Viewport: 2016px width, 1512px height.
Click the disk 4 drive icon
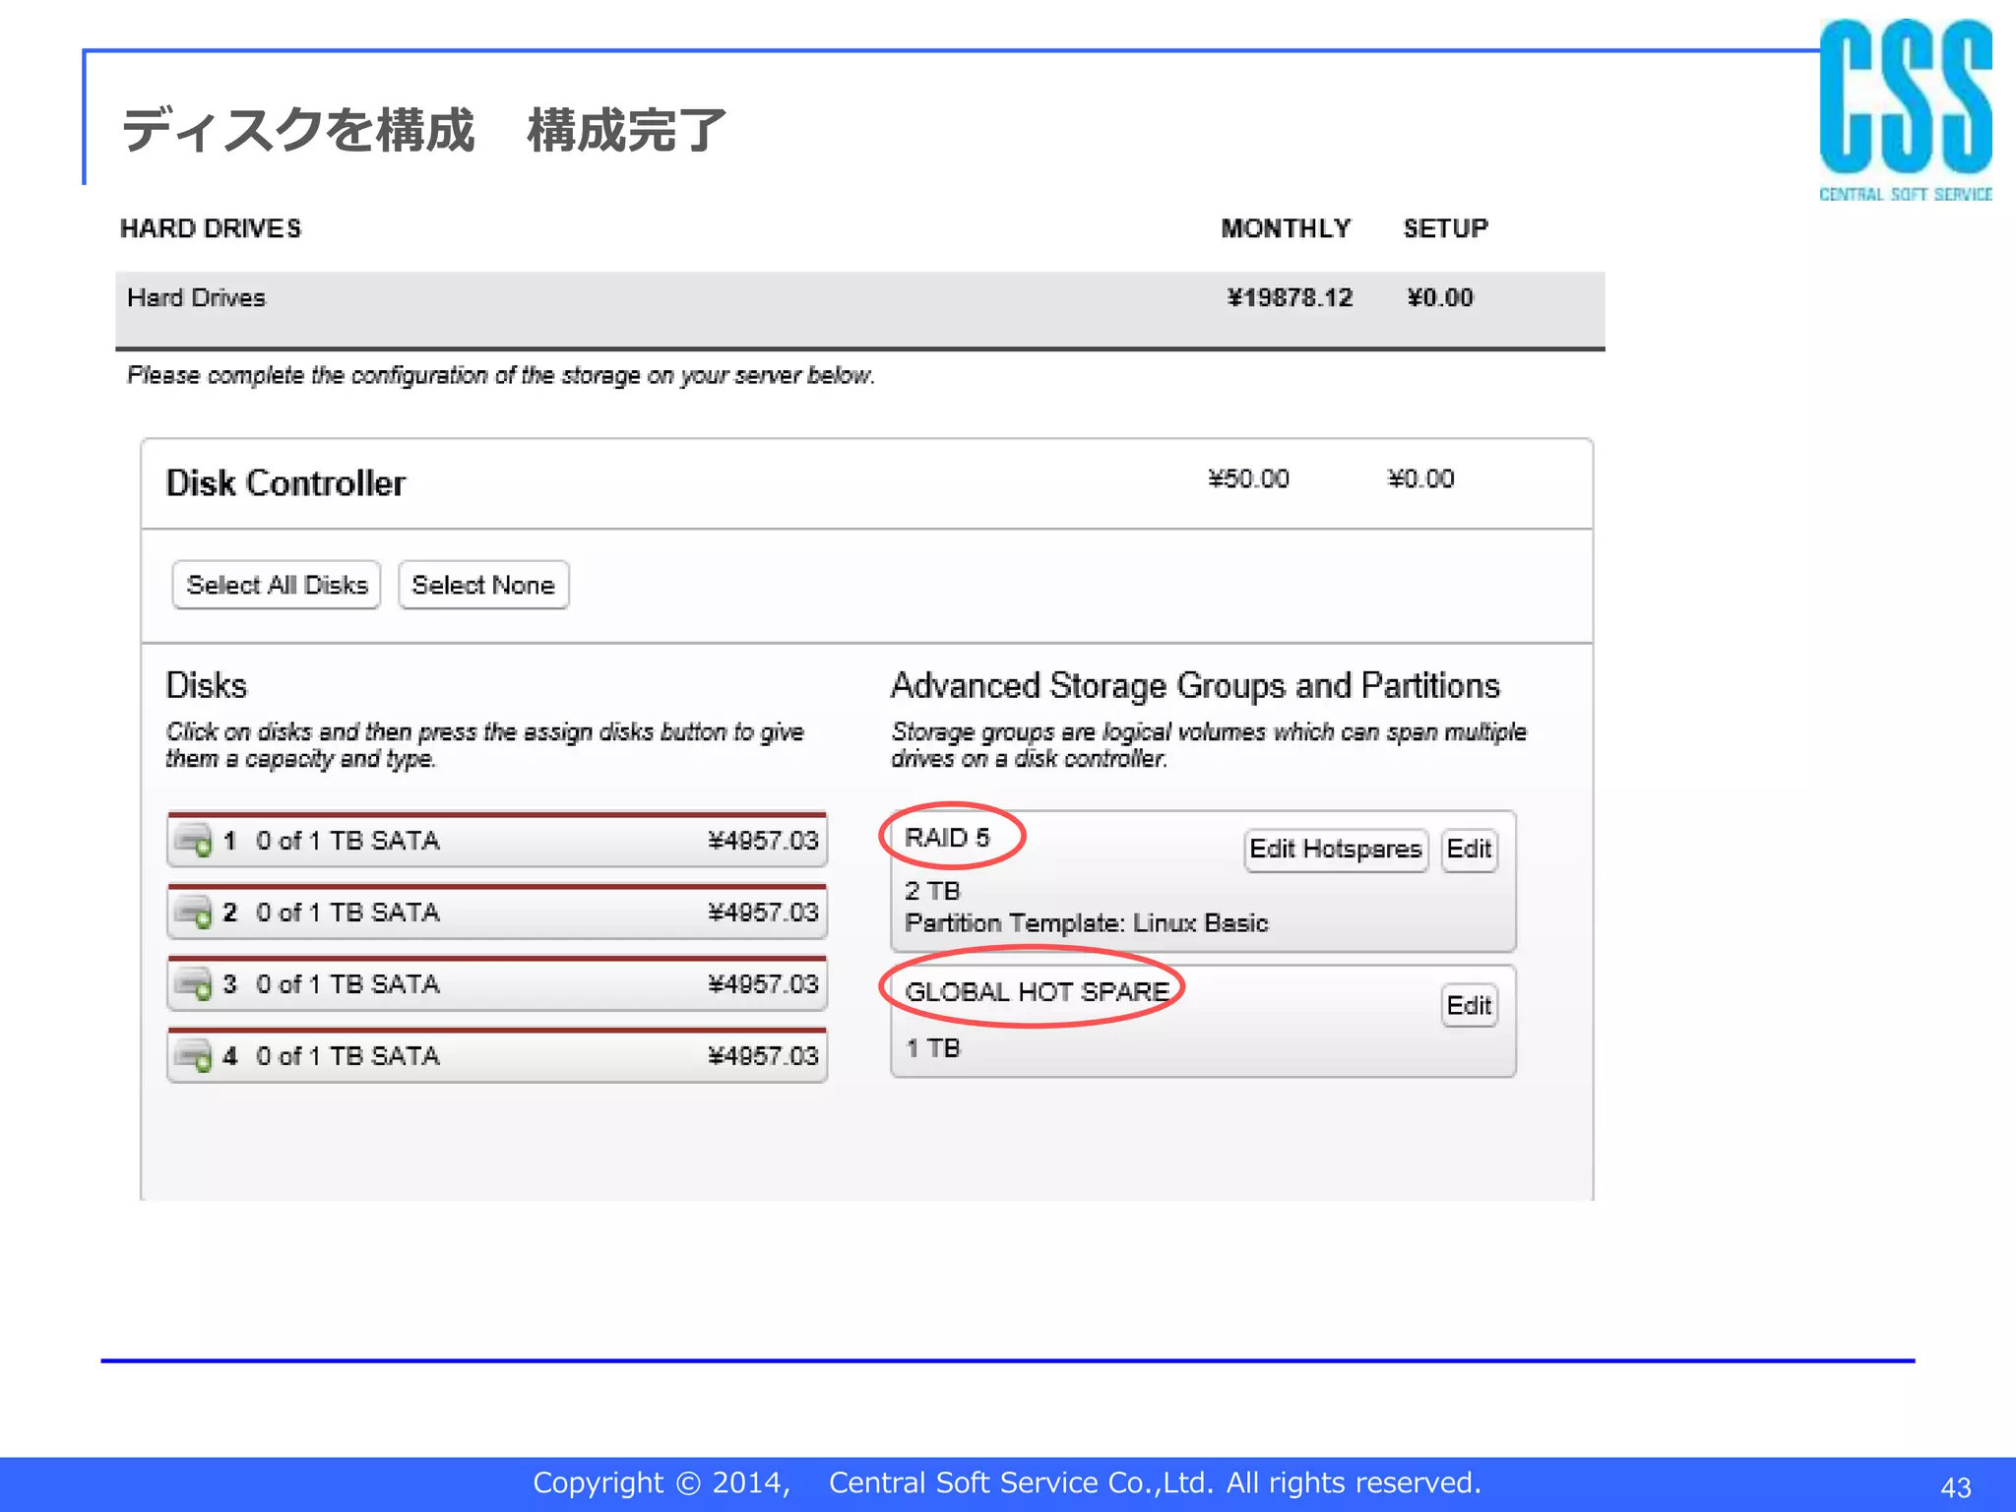click(x=193, y=1056)
